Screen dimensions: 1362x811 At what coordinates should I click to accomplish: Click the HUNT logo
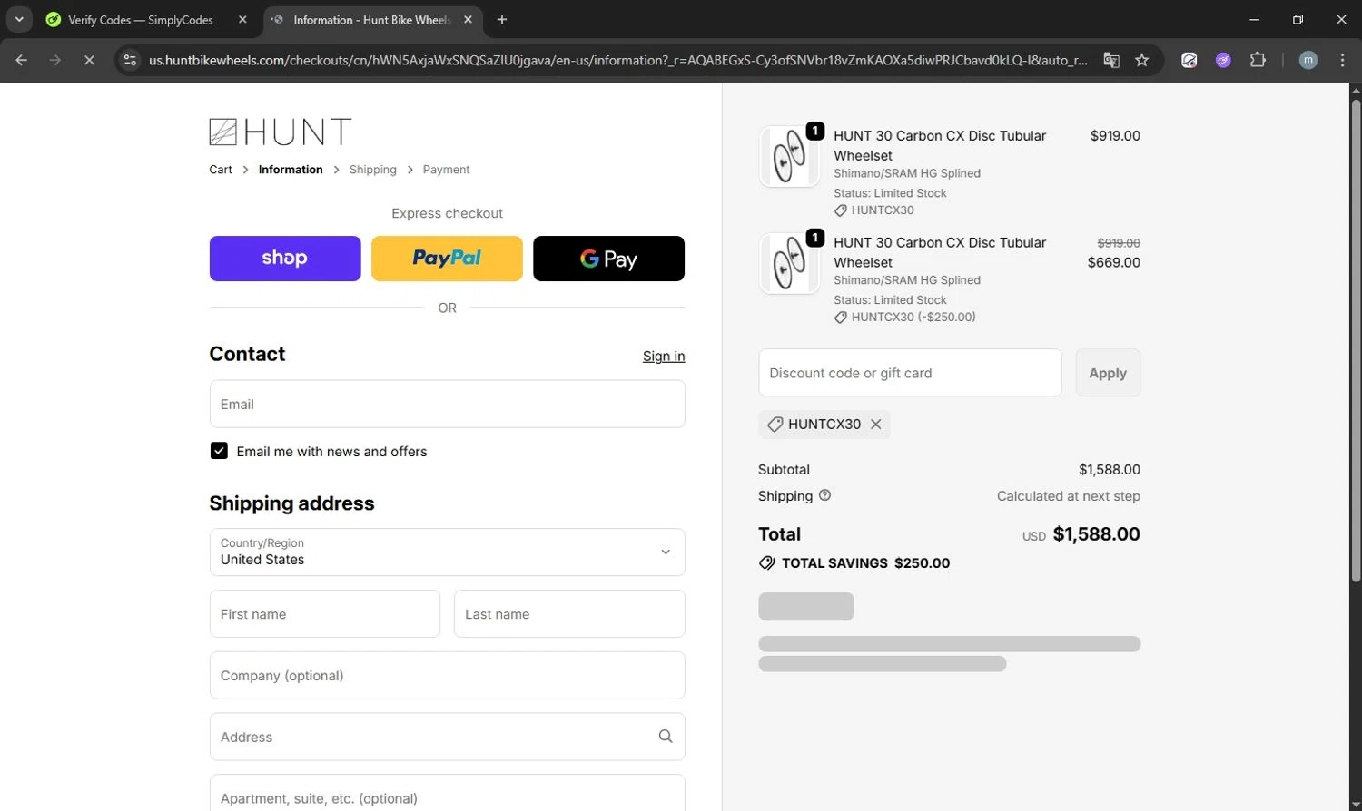[280, 132]
